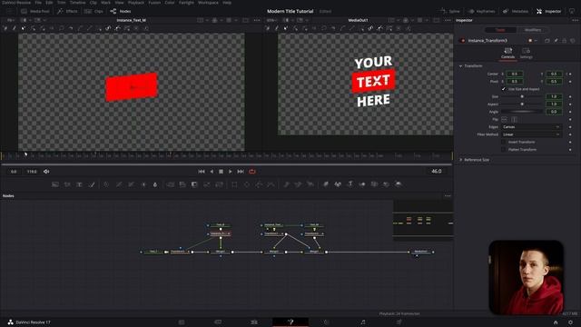Viewport: 581px width, 327px height.
Task: Open left viewer zoom Fit dropdown
Action: tap(12, 20)
